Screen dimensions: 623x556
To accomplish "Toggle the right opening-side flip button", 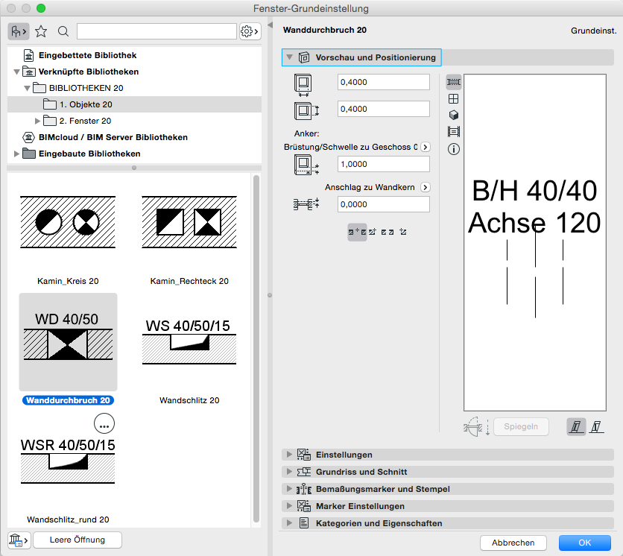I will (596, 427).
